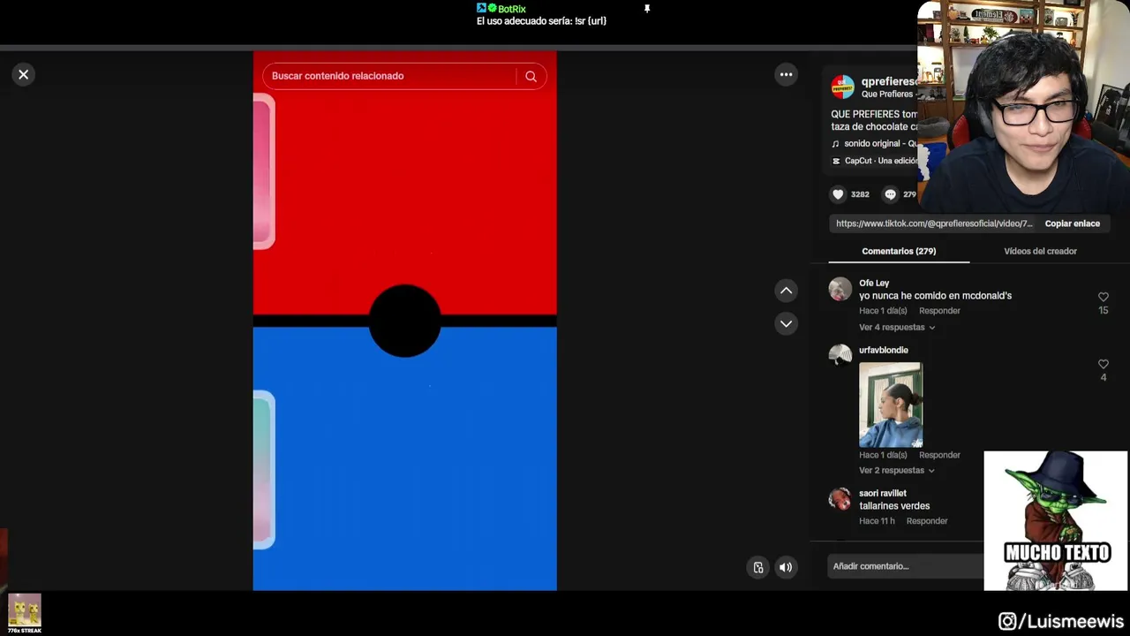The height and width of the screenshot is (636, 1130).
Task: Click the tiktok.com video URL text
Action: coord(934,223)
